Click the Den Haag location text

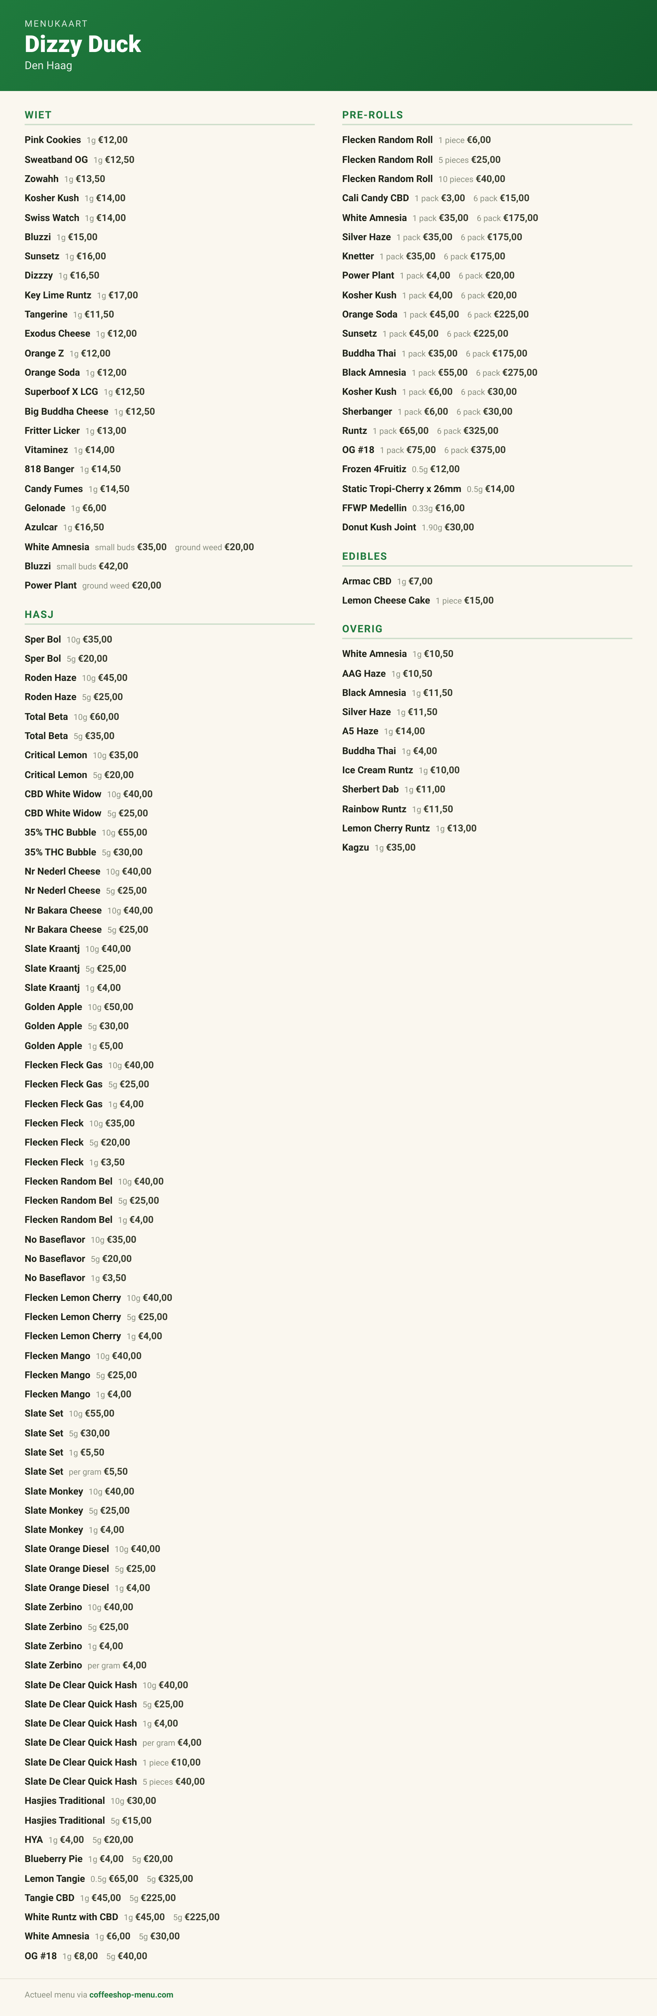(x=49, y=66)
